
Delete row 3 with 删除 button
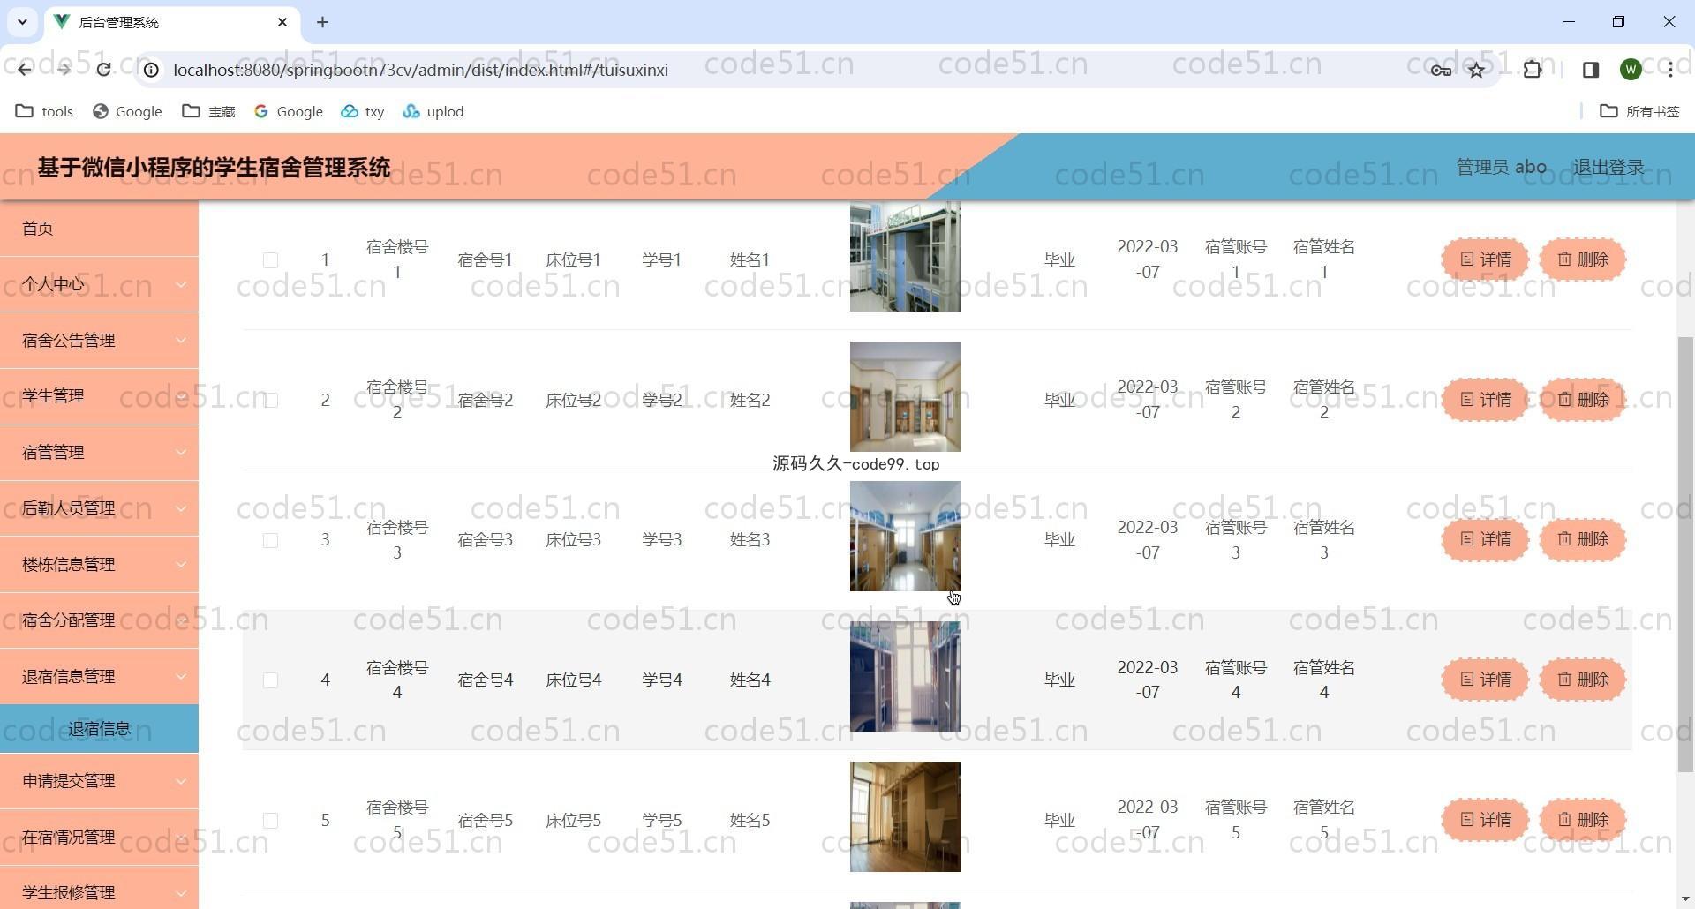pyautogui.click(x=1583, y=539)
